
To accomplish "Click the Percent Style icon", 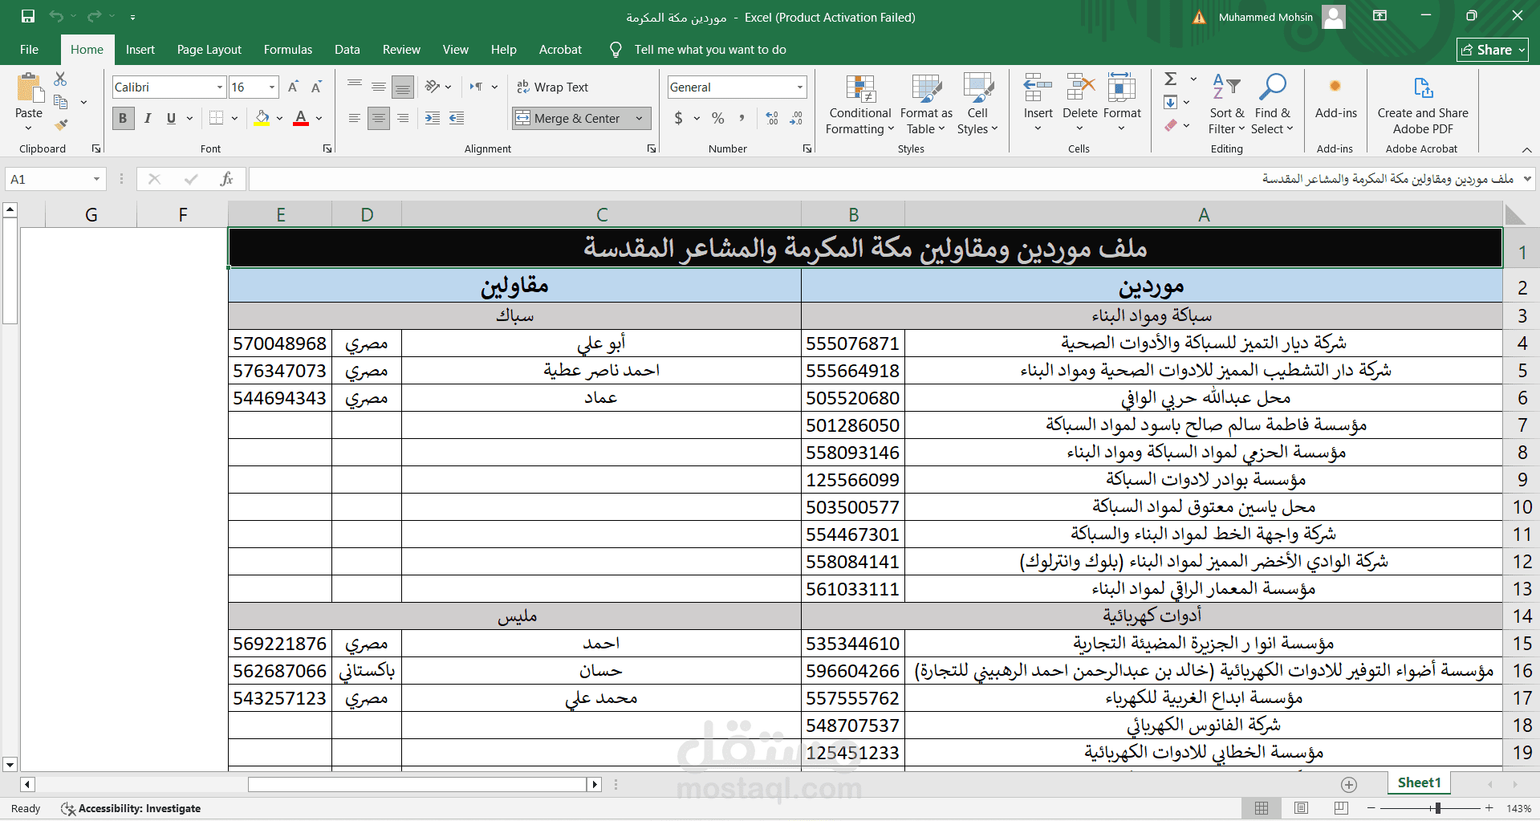I will pyautogui.click(x=718, y=118).
